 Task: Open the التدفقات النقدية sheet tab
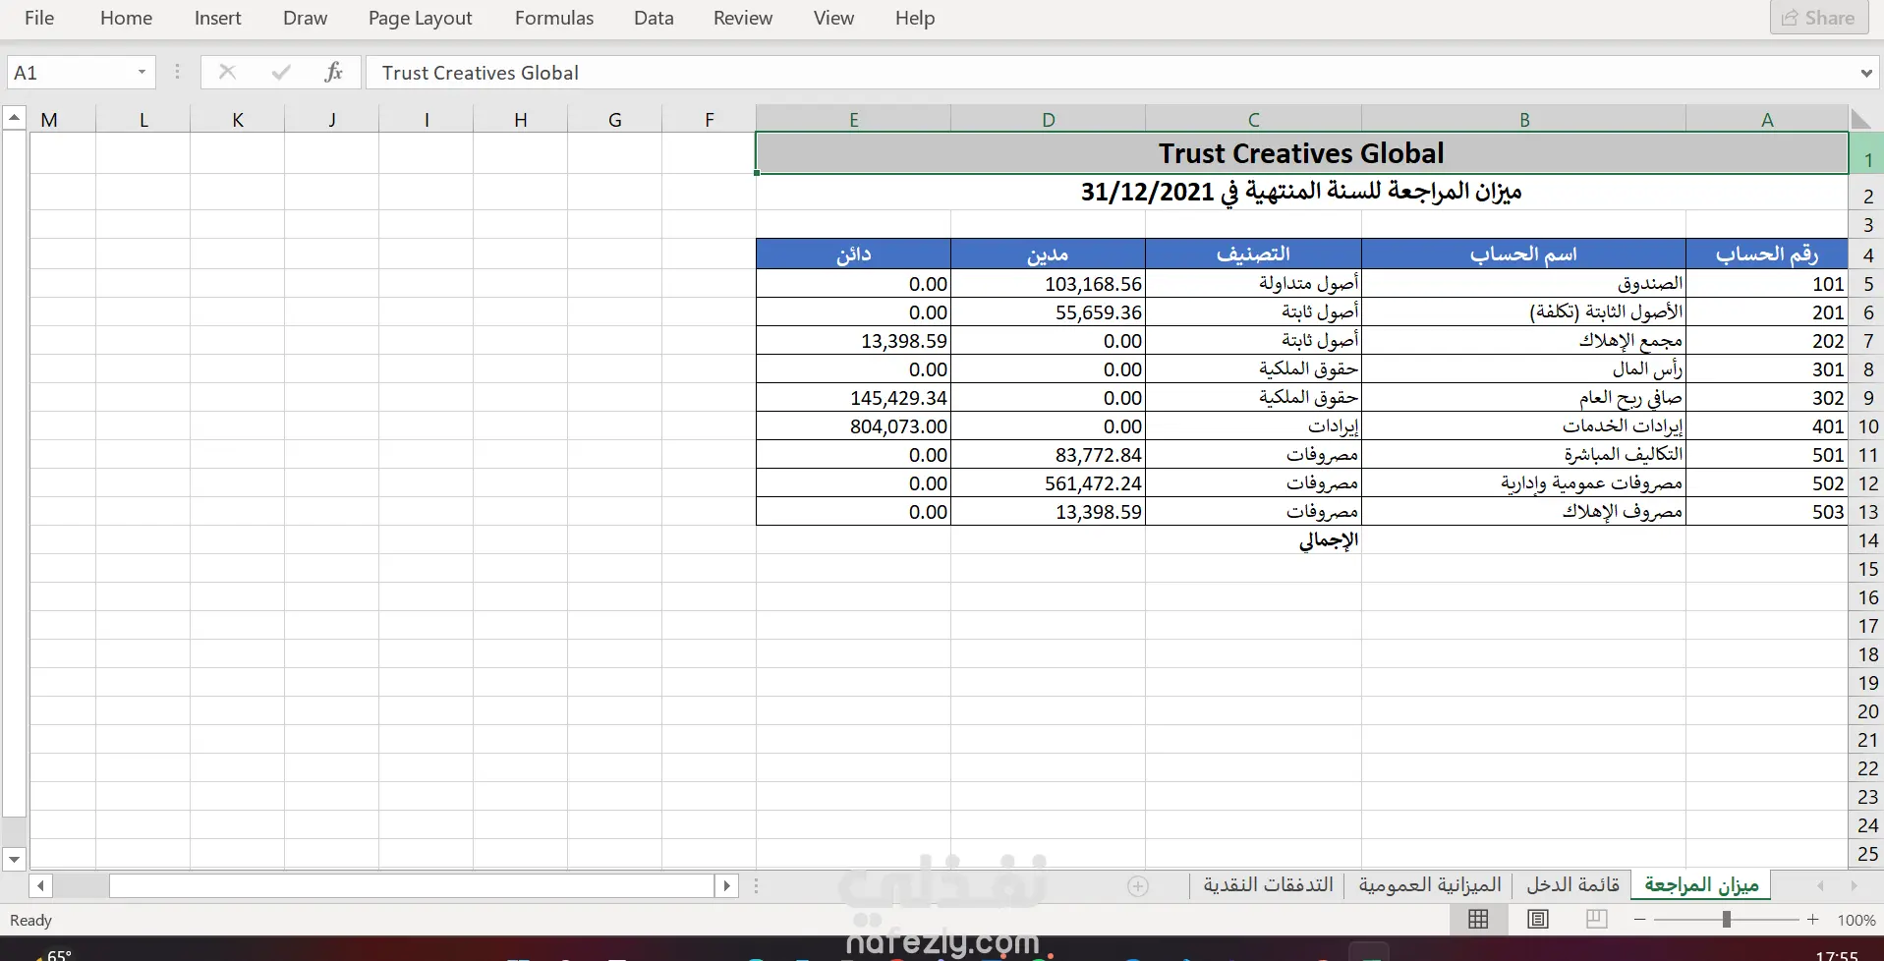1268,885
